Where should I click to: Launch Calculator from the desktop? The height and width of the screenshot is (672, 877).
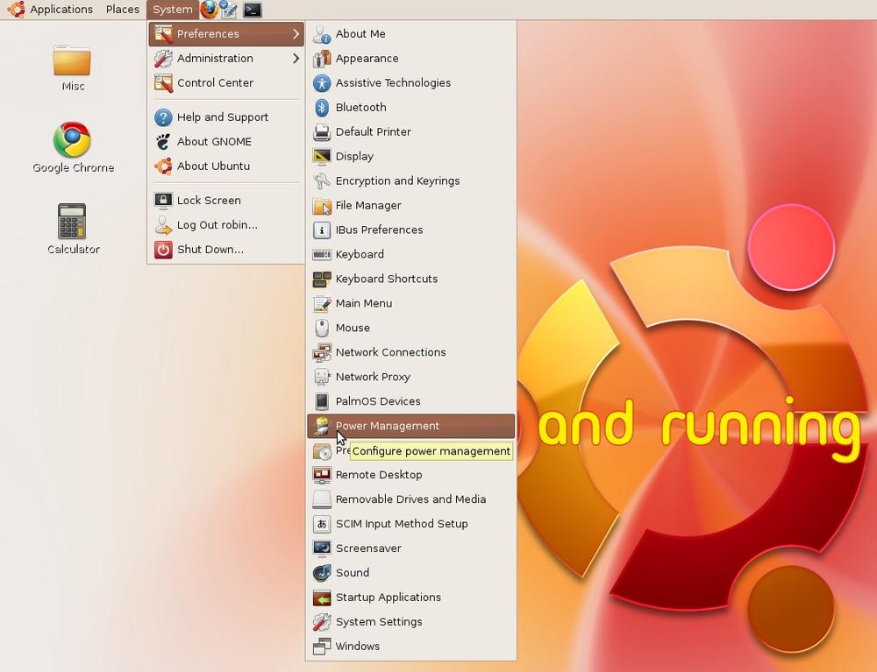(72, 222)
